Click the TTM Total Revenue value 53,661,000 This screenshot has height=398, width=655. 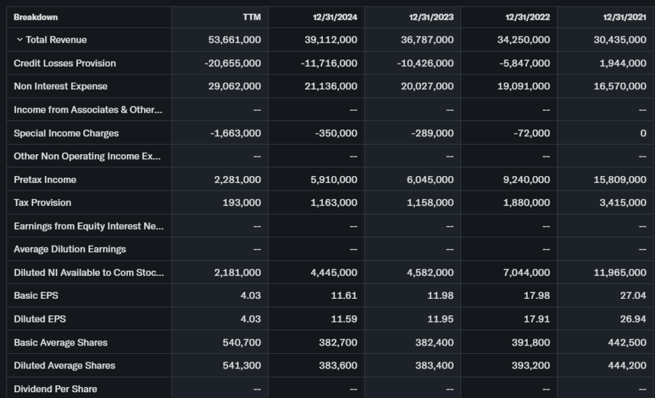coord(234,40)
